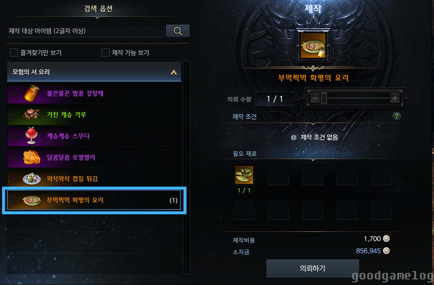Click the 캐슈캐슈 스무디 smoothie glass icon
This screenshot has height=285, width=434.
[x=31, y=136]
